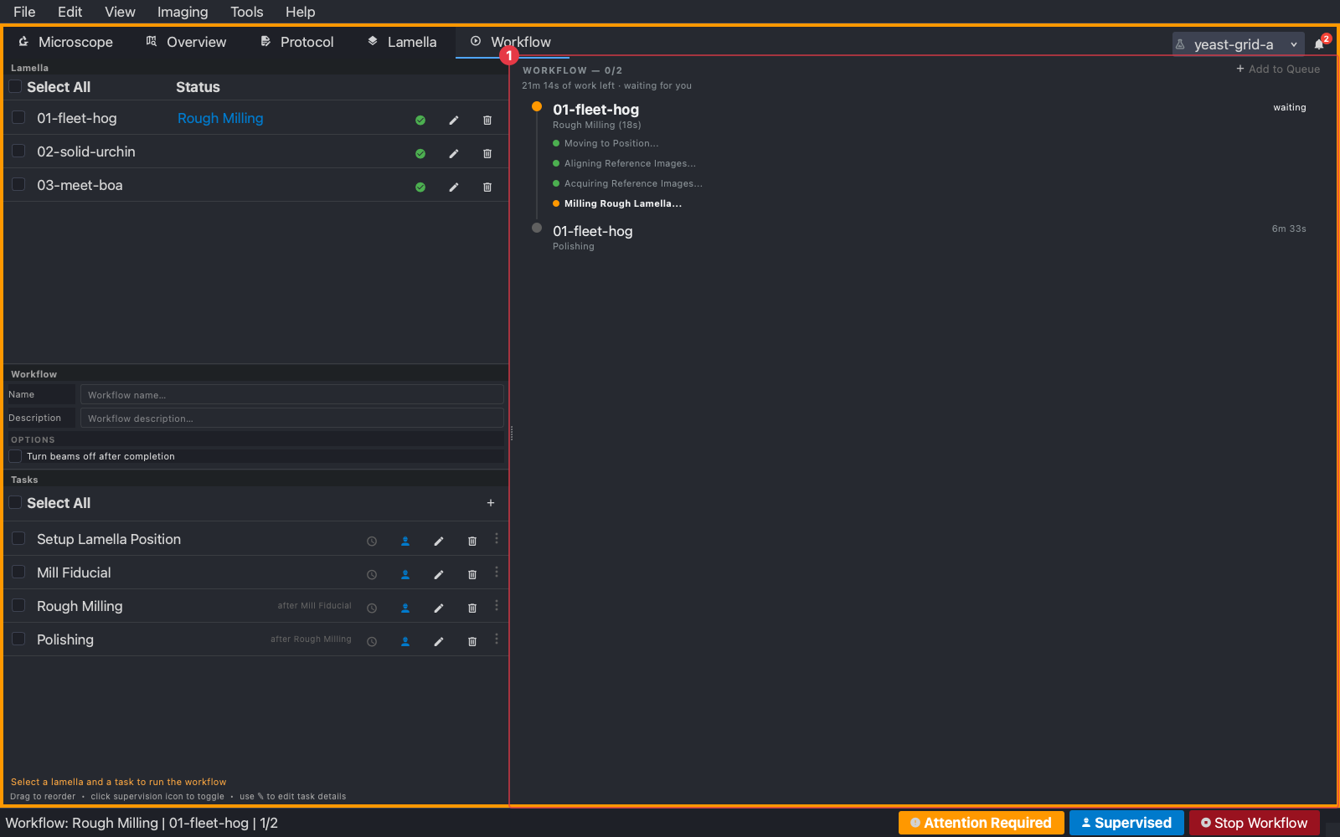Open the Tools menu

(x=246, y=12)
